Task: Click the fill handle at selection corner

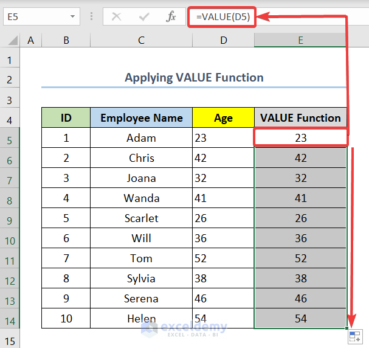Action: [x=347, y=328]
